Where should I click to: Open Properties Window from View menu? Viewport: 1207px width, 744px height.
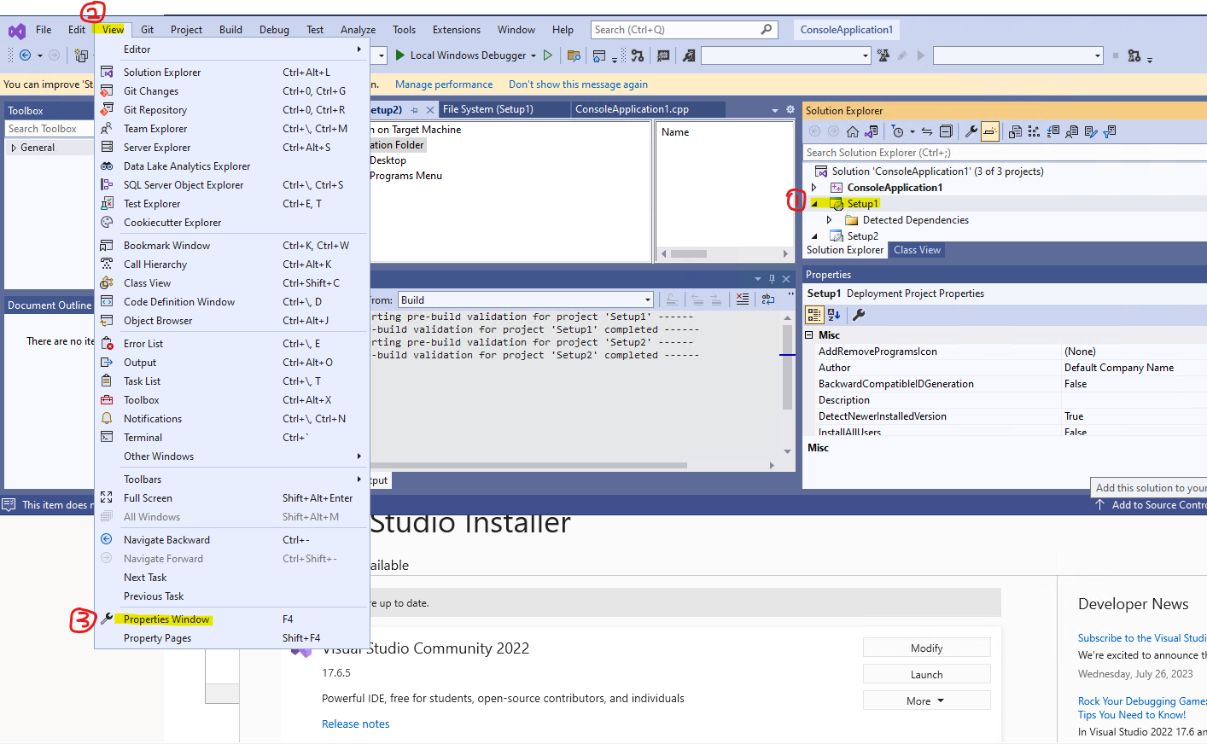pos(231,619)
